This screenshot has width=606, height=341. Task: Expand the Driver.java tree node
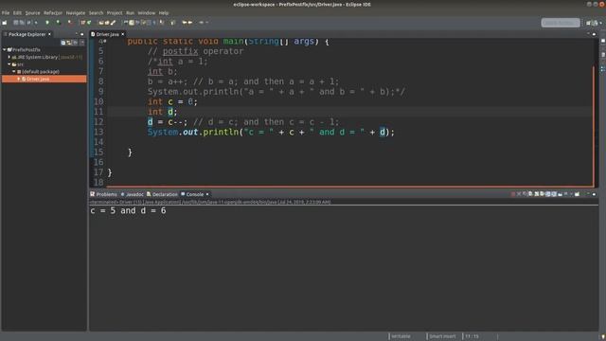coord(19,79)
